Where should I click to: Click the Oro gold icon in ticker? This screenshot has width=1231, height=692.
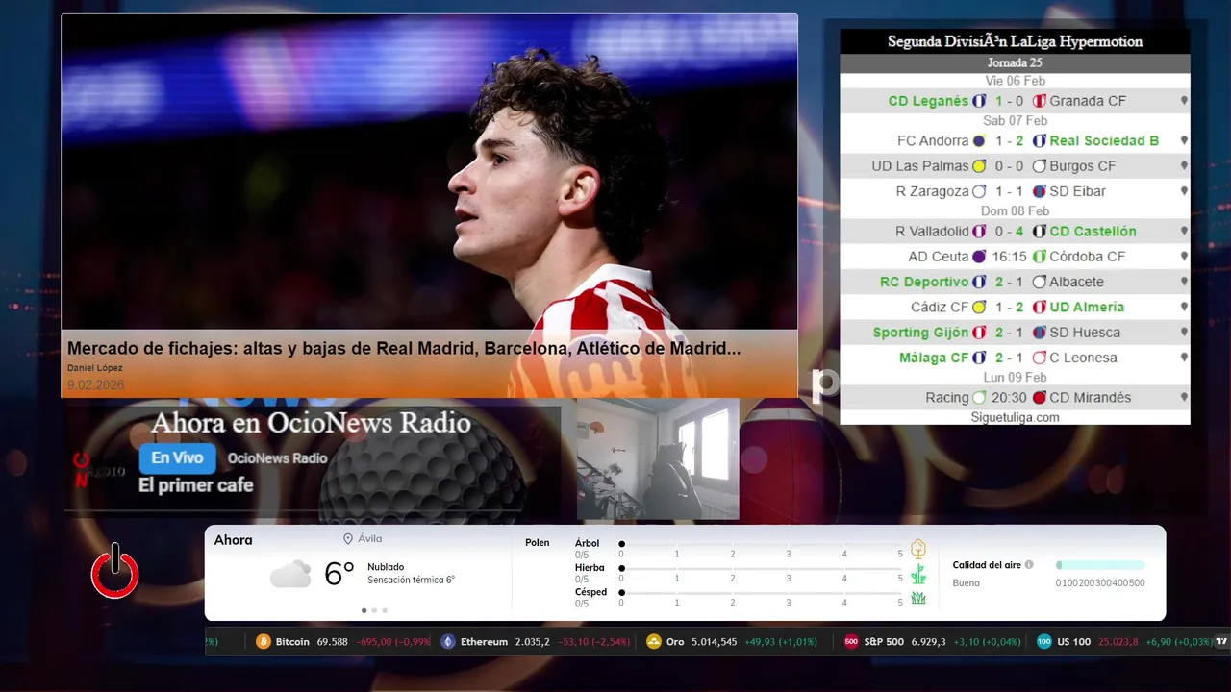[654, 642]
